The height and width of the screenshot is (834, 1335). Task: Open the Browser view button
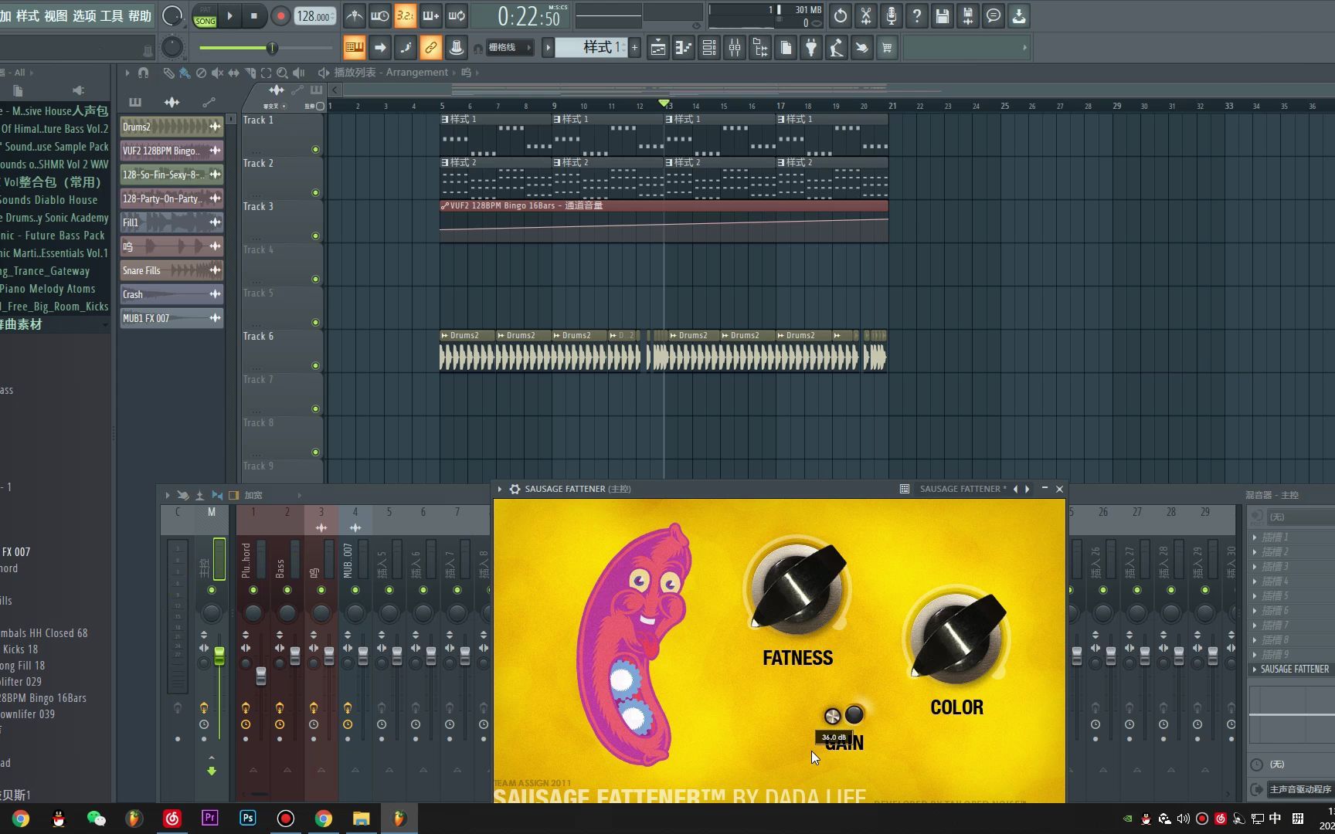tap(759, 48)
